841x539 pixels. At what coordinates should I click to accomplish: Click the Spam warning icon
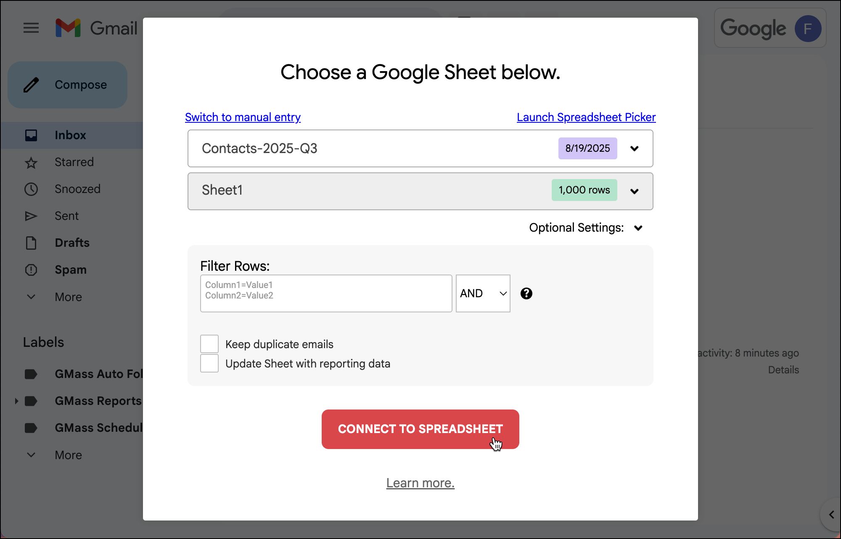coord(31,270)
